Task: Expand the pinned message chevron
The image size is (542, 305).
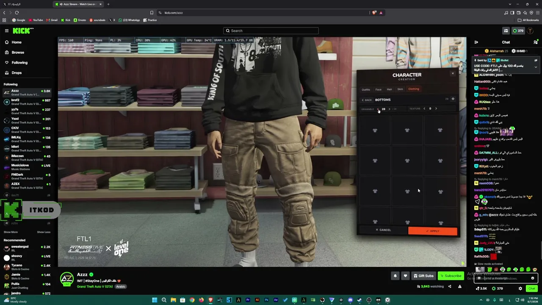Action: coord(536,67)
